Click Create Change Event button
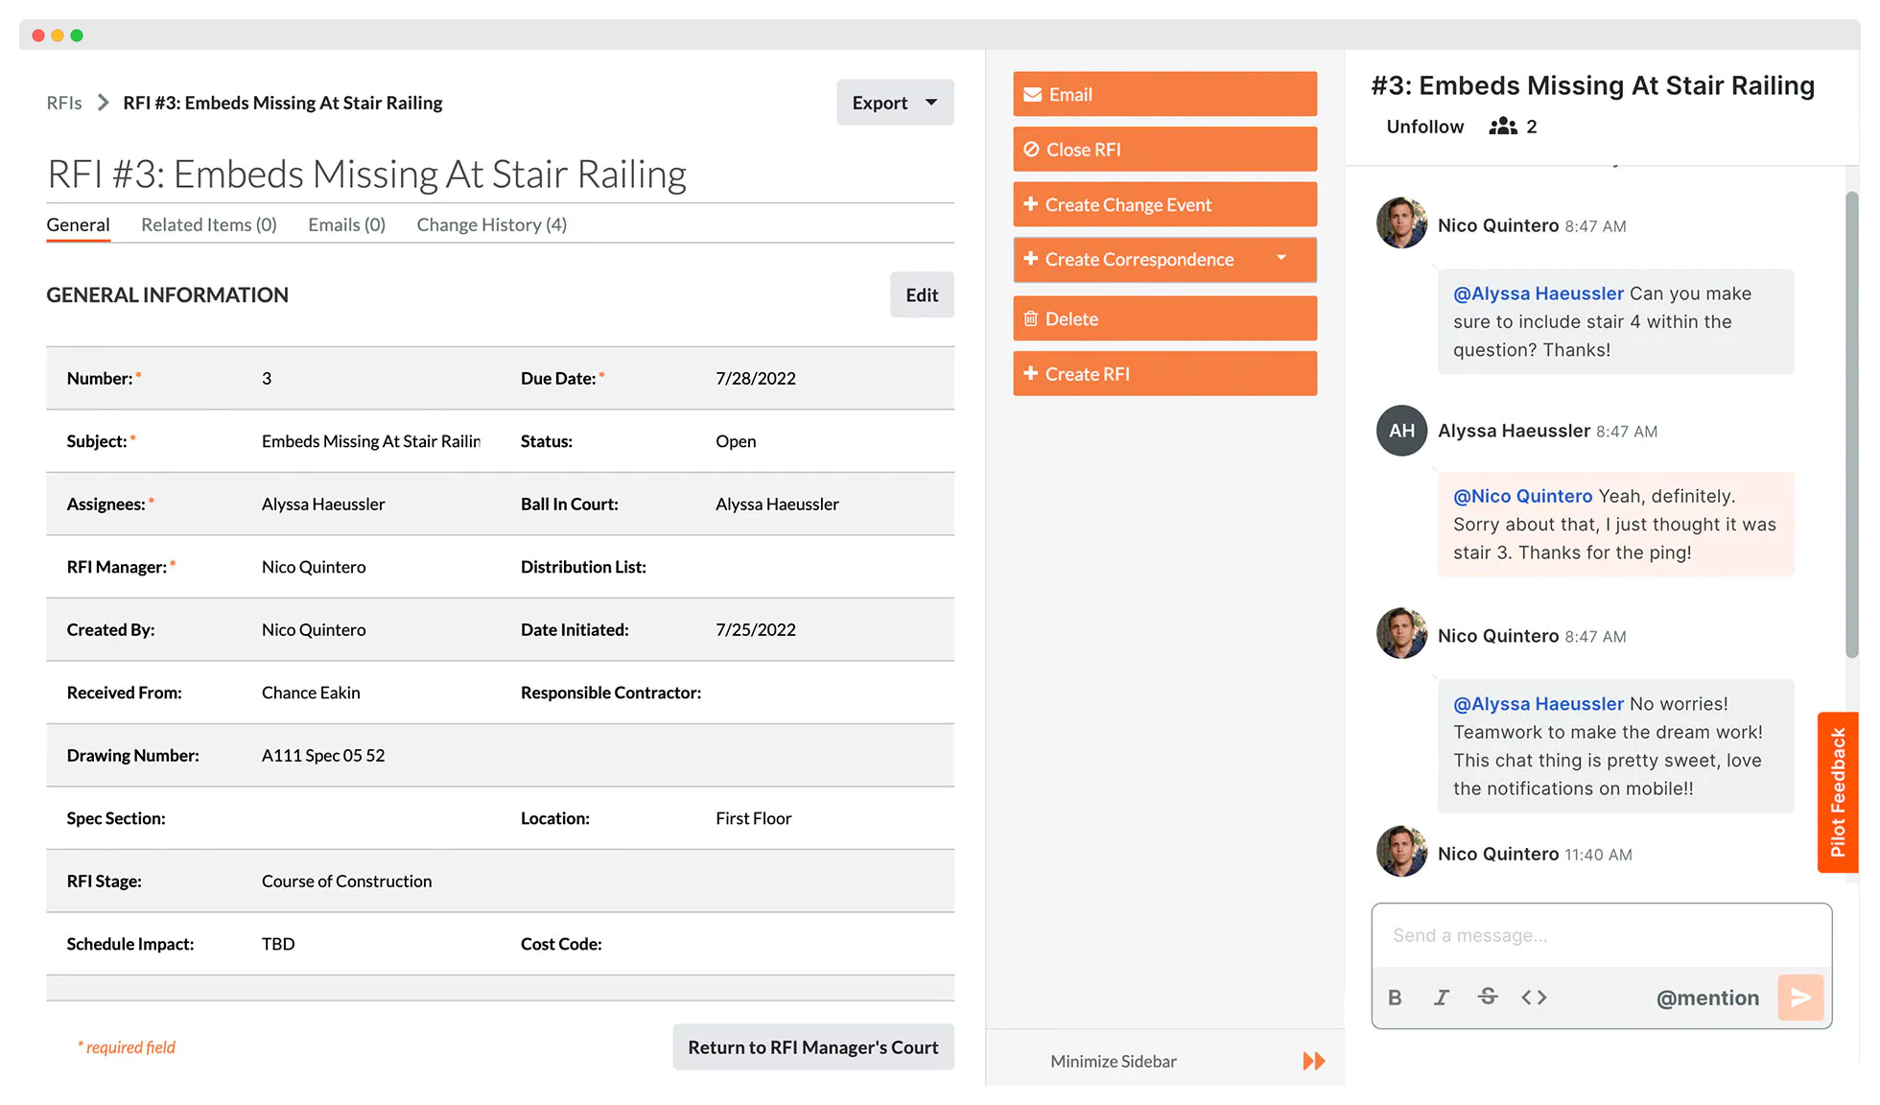 (x=1164, y=204)
